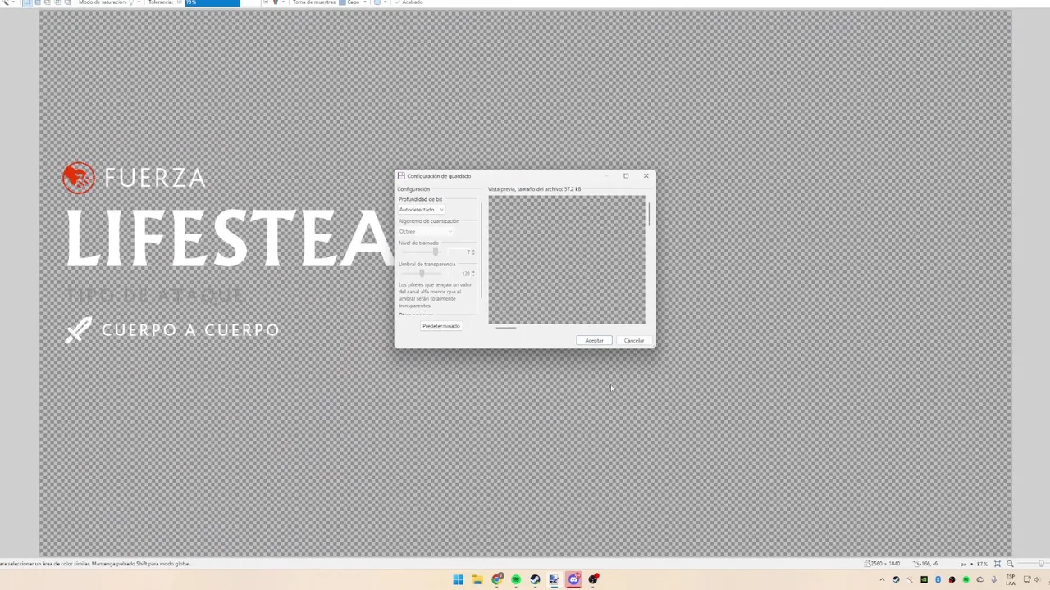Open the magic wand tool dropdown in toolbar
This screenshot has width=1050, height=590.
pos(14,2)
